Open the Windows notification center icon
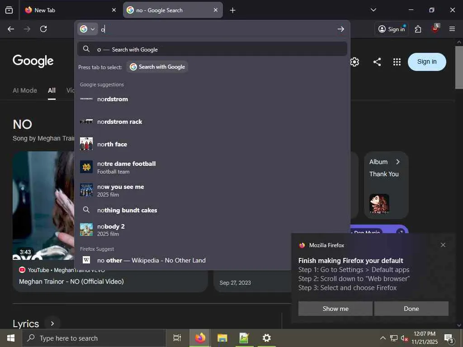This screenshot has width=463, height=347. coord(449,338)
